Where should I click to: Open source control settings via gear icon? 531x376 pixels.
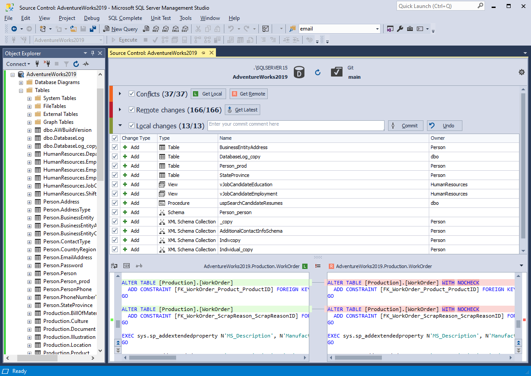pyautogui.click(x=522, y=72)
